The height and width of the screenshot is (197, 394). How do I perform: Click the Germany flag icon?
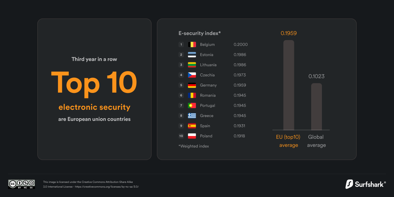pyautogui.click(x=192, y=85)
